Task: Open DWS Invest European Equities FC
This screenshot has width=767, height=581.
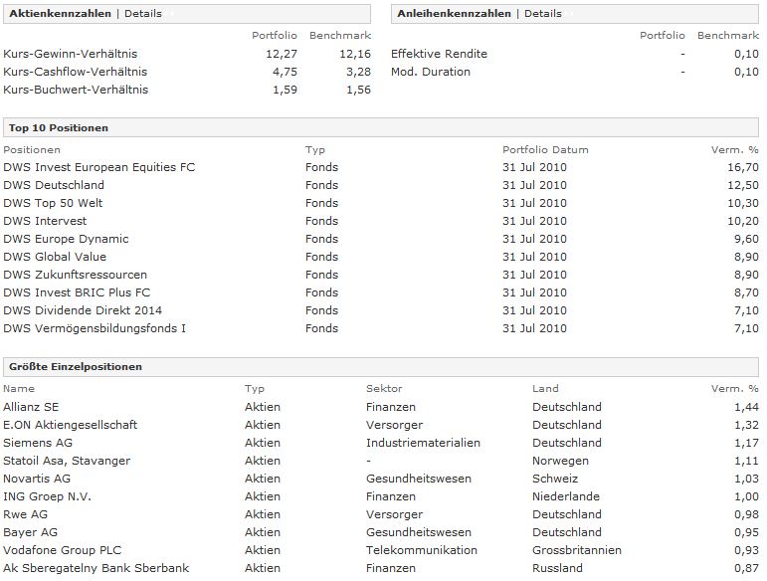Action: coord(98,167)
